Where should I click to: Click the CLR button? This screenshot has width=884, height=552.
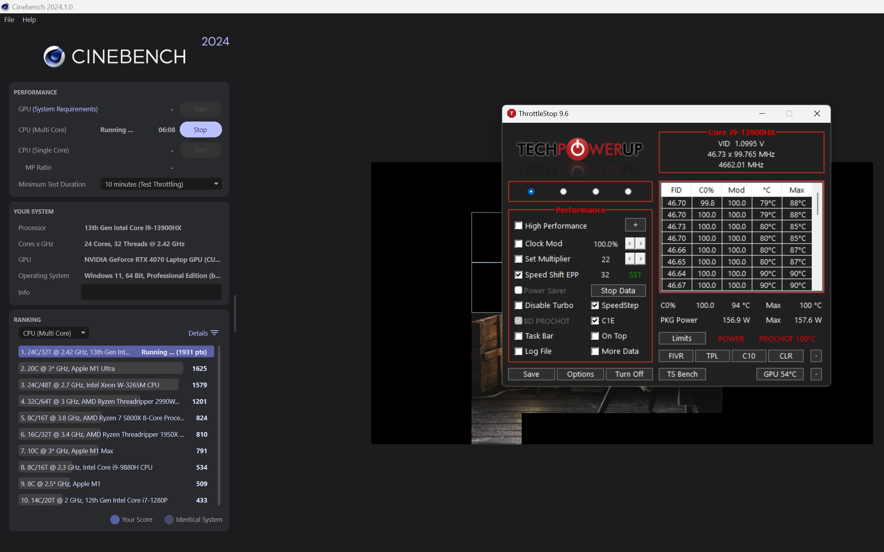[786, 356]
